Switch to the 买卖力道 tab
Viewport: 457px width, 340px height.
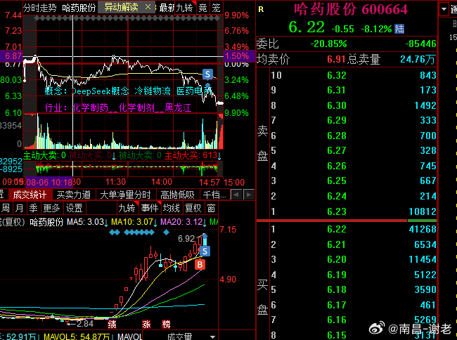pyautogui.click(x=73, y=195)
